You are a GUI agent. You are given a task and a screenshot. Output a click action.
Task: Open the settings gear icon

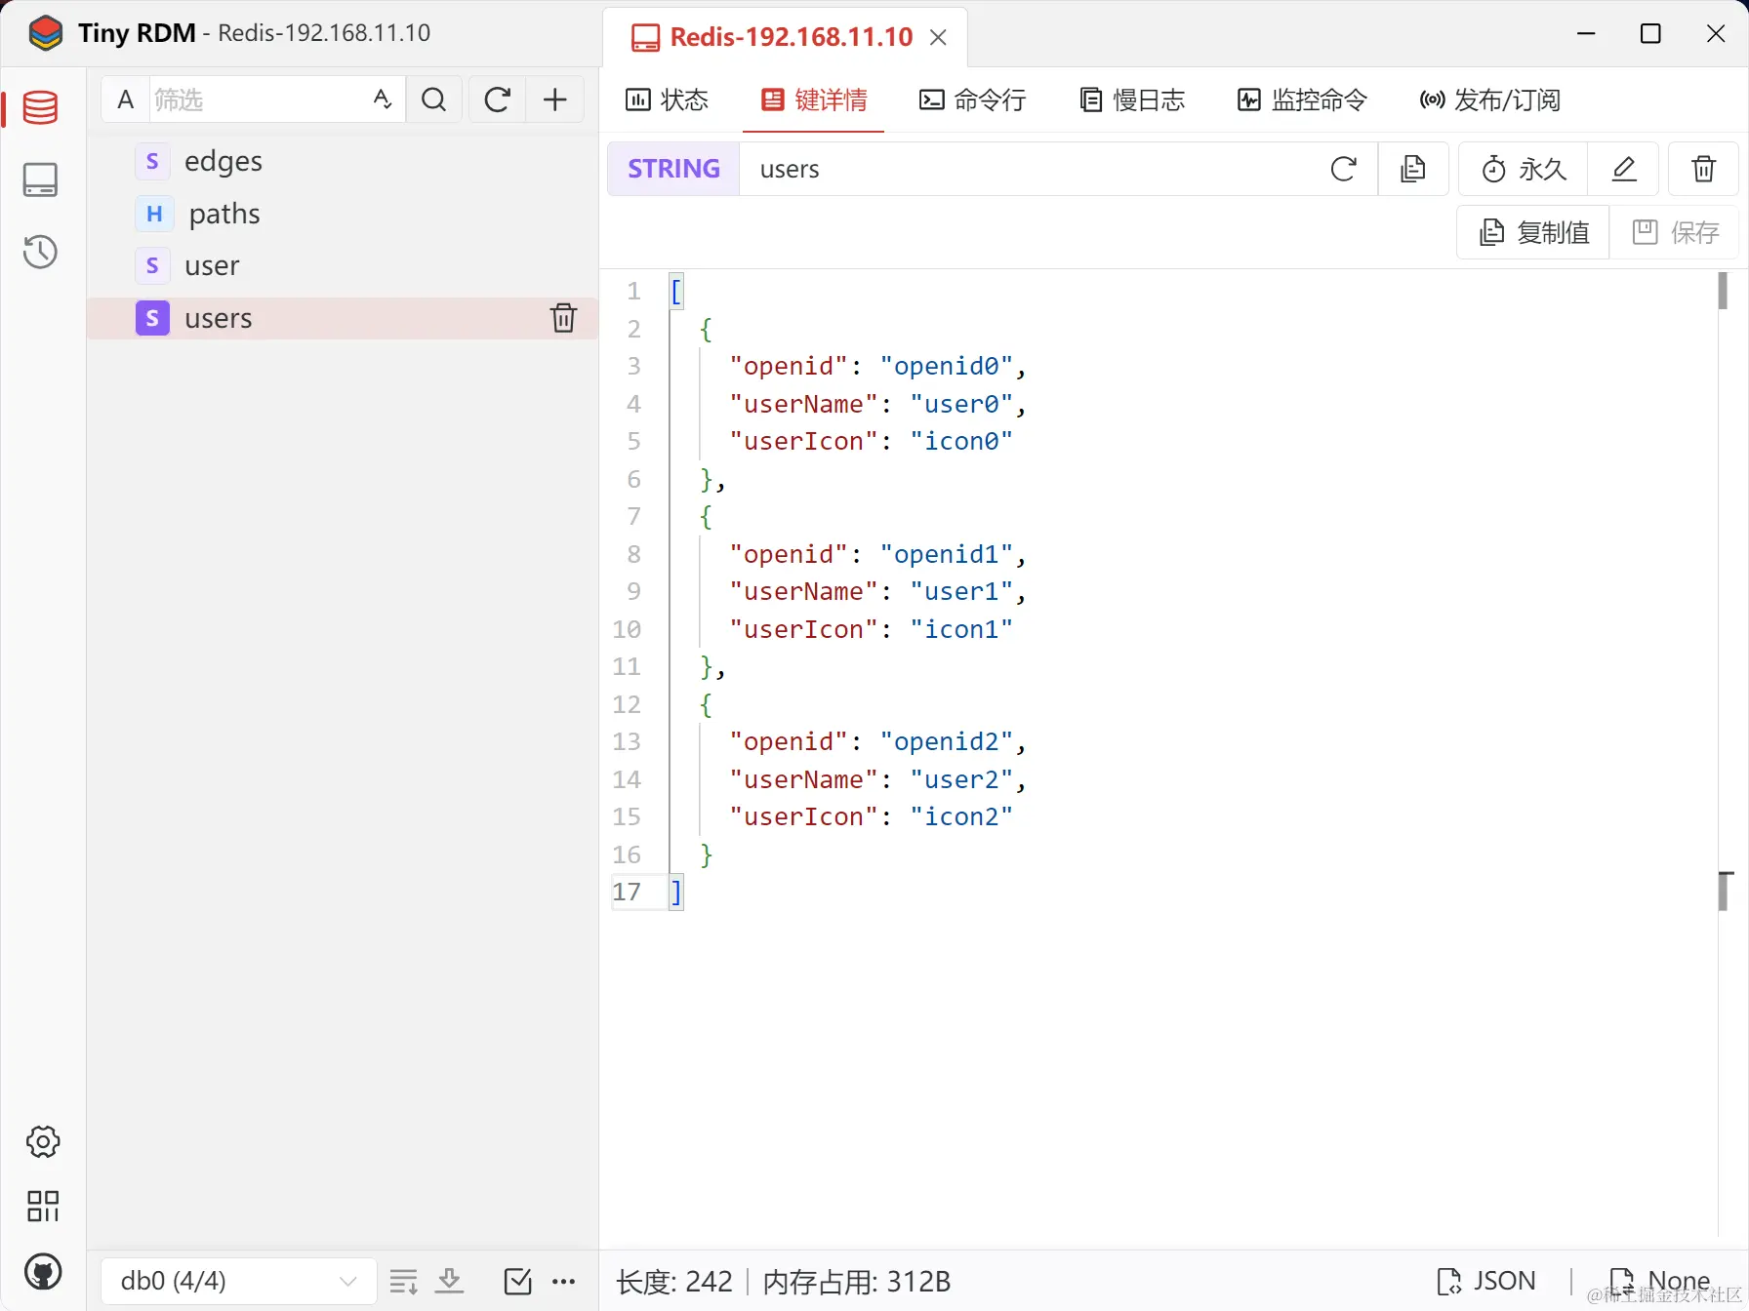pos(43,1141)
